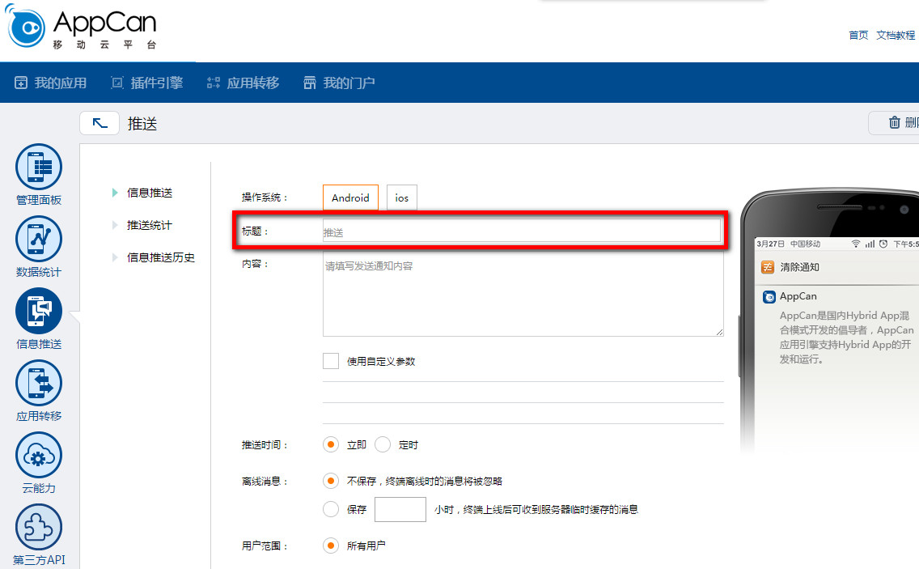This screenshot has width=919, height=569.
Task: Click the back arrow button beside 推送
Action: [x=100, y=123]
